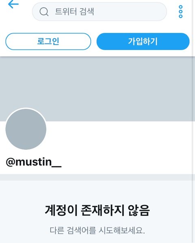195x243 pixels.
Task: Click the gray profile avatar circle
Action: click(26, 129)
